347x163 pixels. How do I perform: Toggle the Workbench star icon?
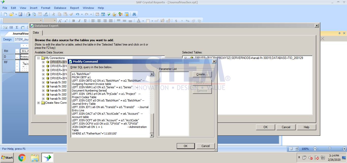tap(127, 14)
